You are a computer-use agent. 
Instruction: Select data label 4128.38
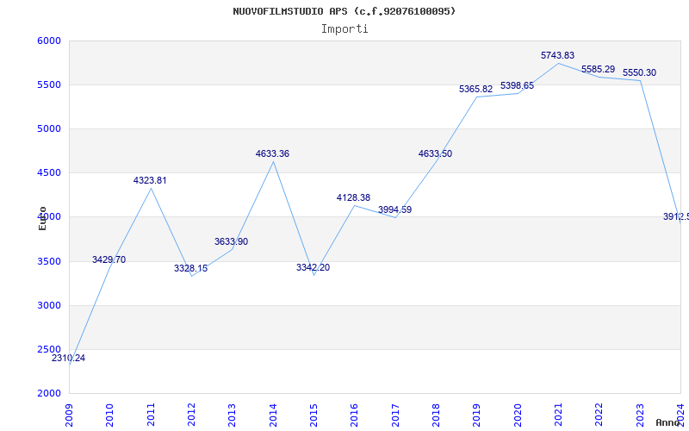[353, 198]
